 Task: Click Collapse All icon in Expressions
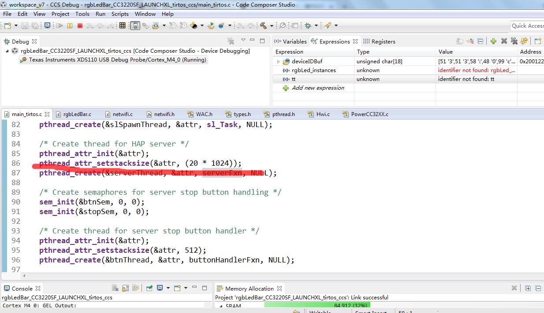point(480,41)
